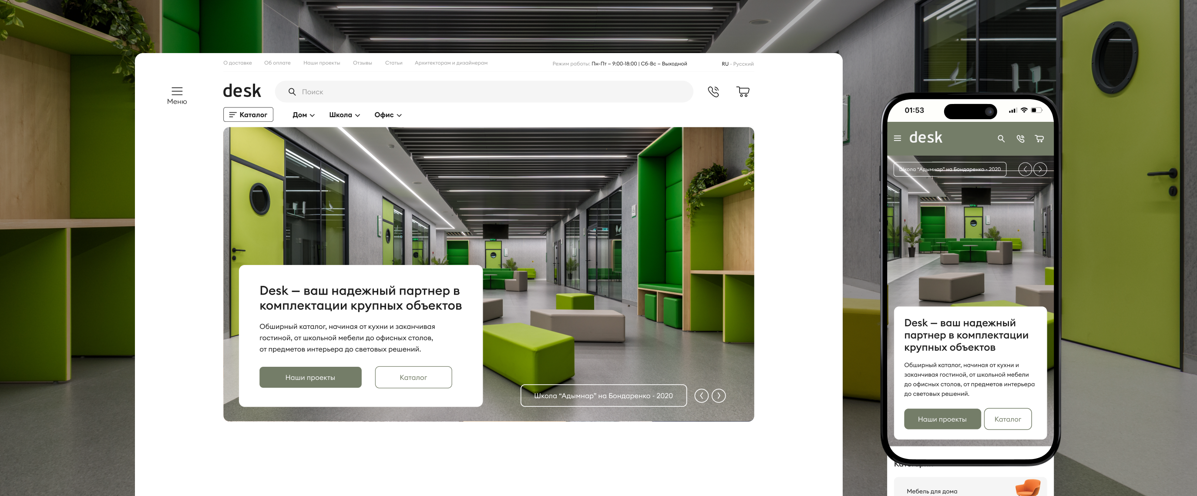The width and height of the screenshot is (1197, 496).
Task: Tap next slide arrow in mobile mockup
Action: tap(1040, 170)
